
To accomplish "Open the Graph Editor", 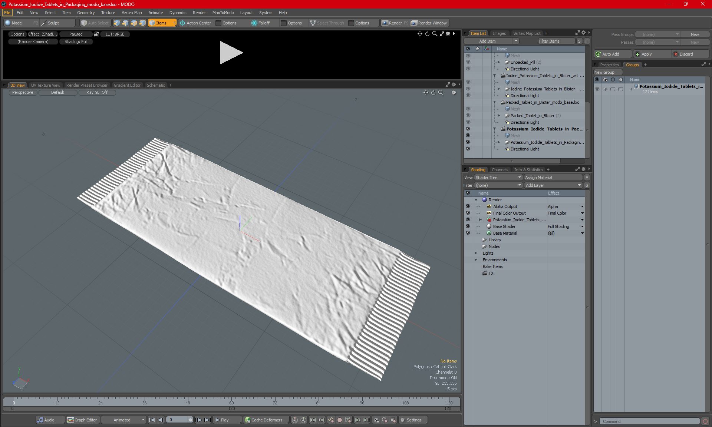I will 82,420.
